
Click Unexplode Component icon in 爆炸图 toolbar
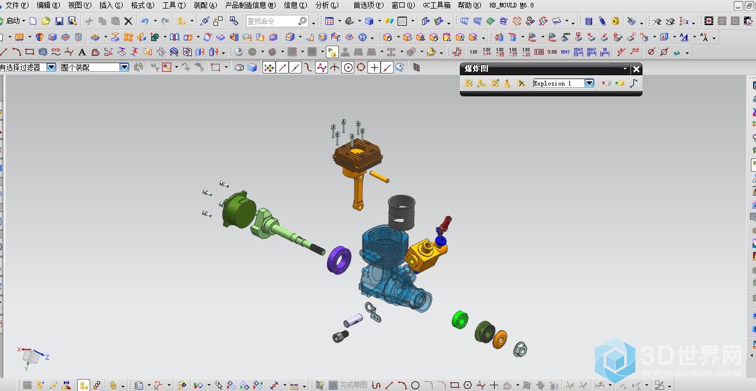click(x=507, y=83)
